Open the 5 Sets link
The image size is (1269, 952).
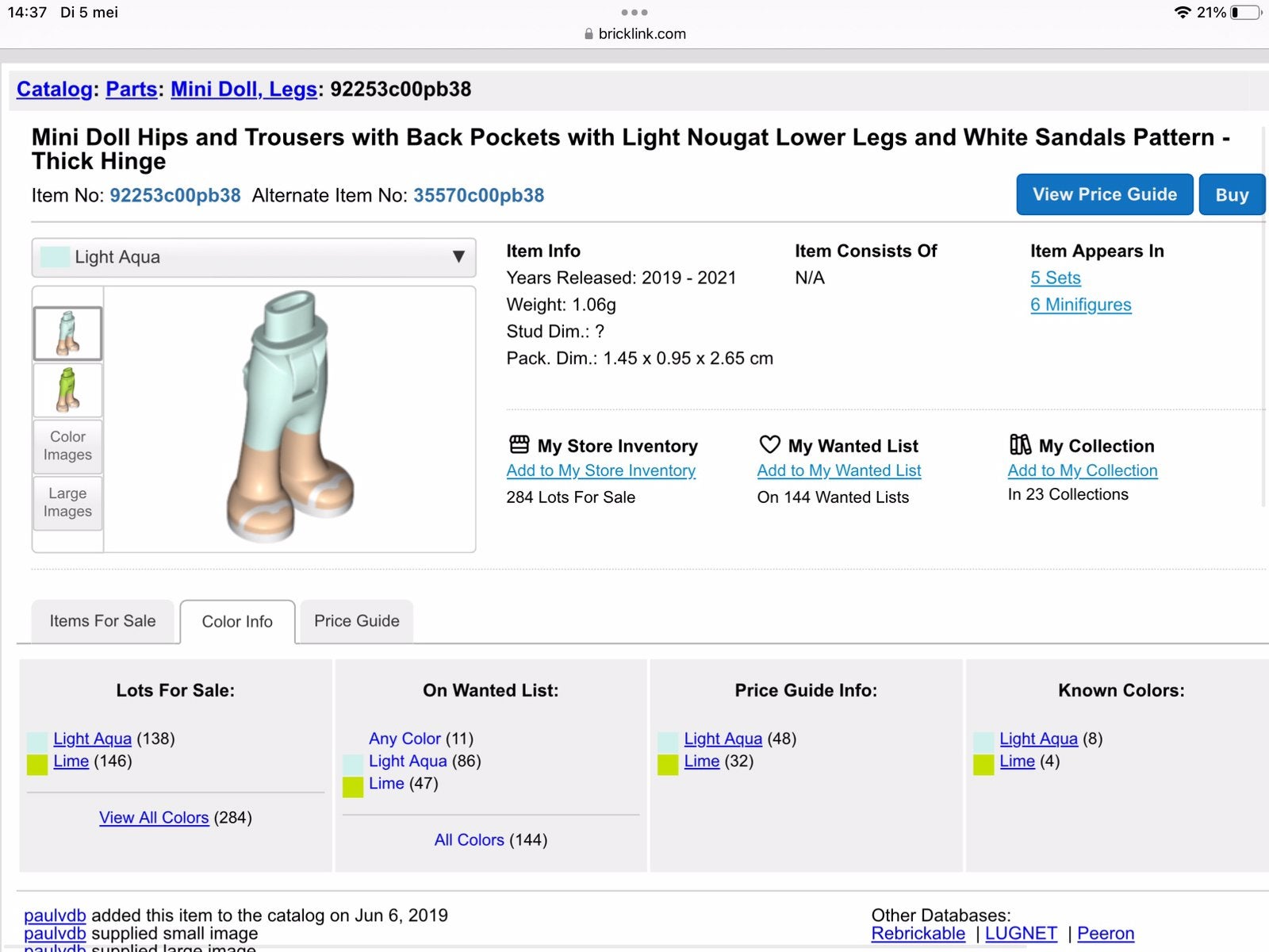(1056, 278)
